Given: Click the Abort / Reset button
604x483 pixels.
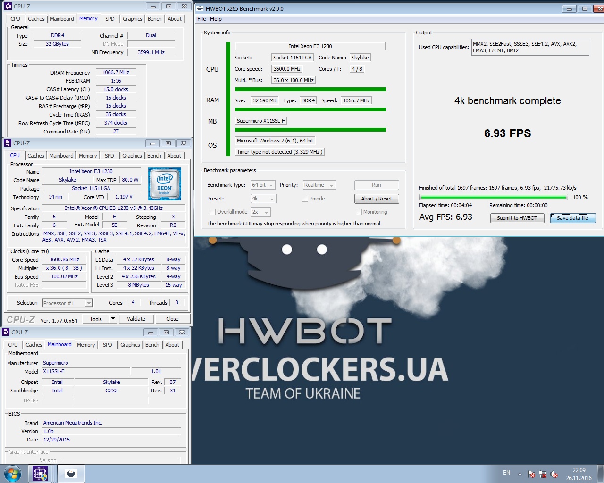Looking at the screenshot, I should pos(377,199).
